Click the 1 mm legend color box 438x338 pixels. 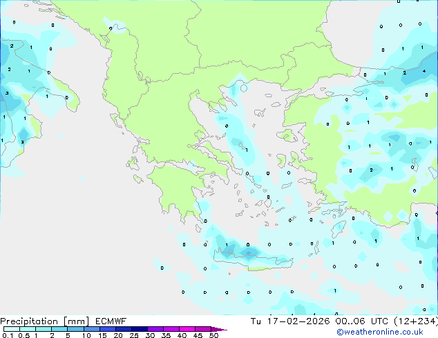(x=44, y=329)
